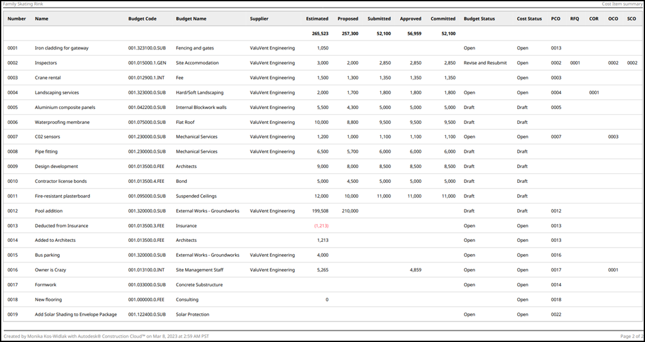The image size is (645, 342).
Task: Click 'Fencing and gates' budget name
Action: coord(195,48)
